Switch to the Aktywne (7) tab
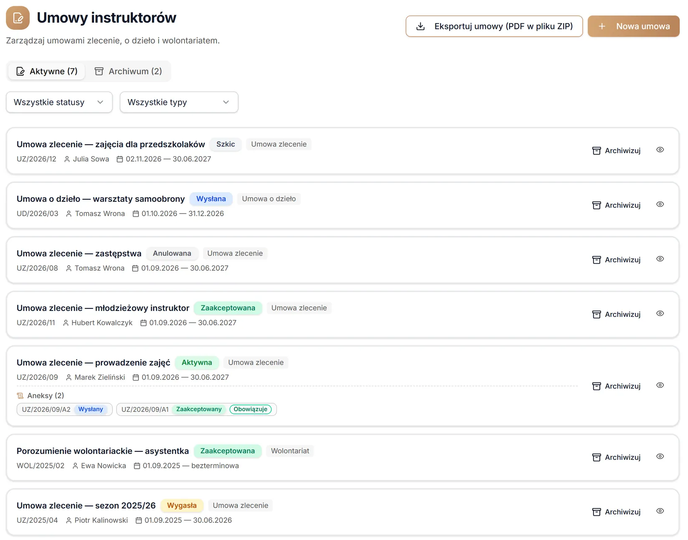 point(47,71)
